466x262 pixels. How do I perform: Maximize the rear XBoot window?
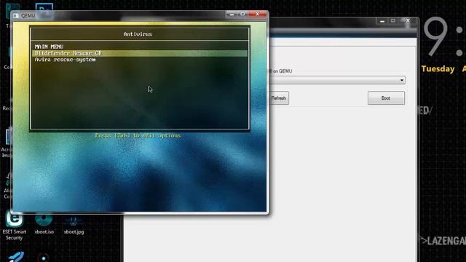pyautogui.click(x=393, y=21)
